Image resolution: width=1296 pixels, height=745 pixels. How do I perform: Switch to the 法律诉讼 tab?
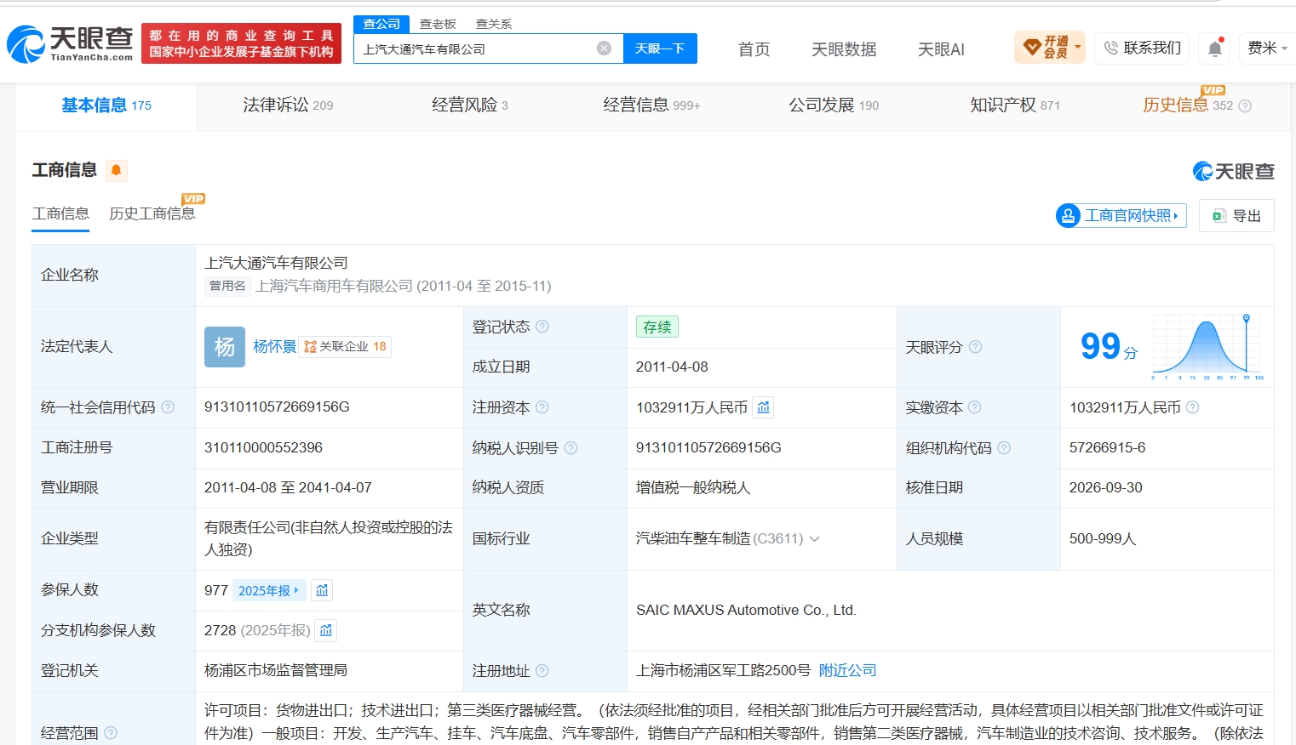pyautogui.click(x=288, y=105)
